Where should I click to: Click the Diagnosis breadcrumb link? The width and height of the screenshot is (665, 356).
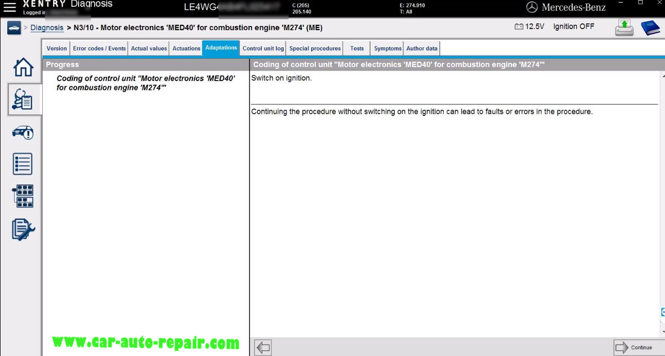(x=47, y=28)
